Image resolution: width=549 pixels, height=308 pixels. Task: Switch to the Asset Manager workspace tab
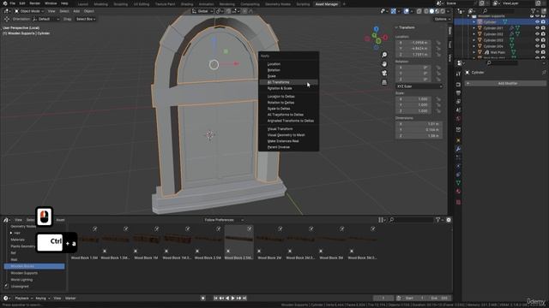click(326, 4)
